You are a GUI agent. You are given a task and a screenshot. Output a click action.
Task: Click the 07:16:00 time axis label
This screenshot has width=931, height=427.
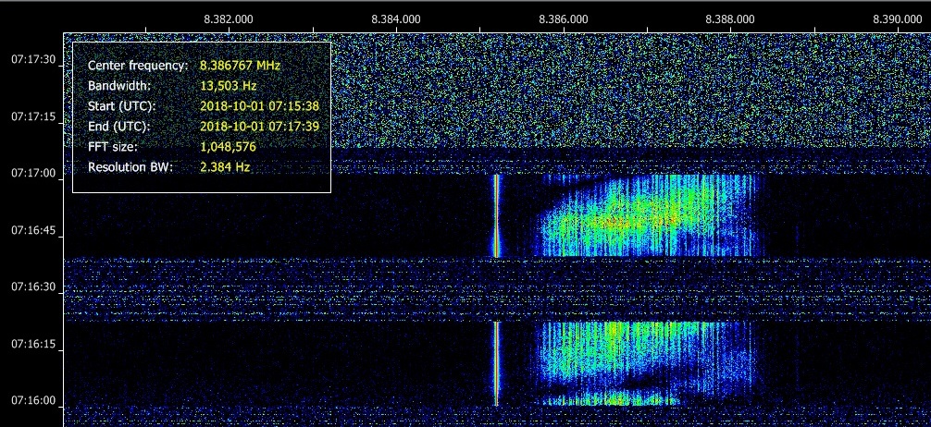(33, 401)
